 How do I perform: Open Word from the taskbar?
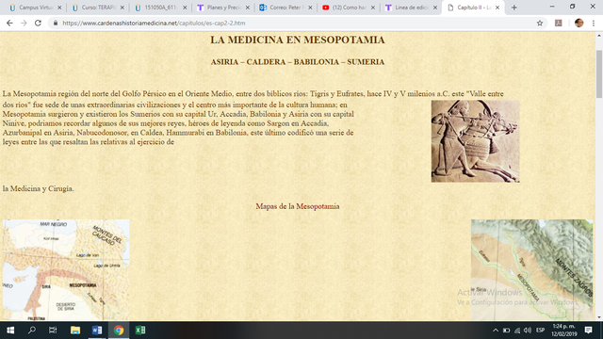click(97, 331)
